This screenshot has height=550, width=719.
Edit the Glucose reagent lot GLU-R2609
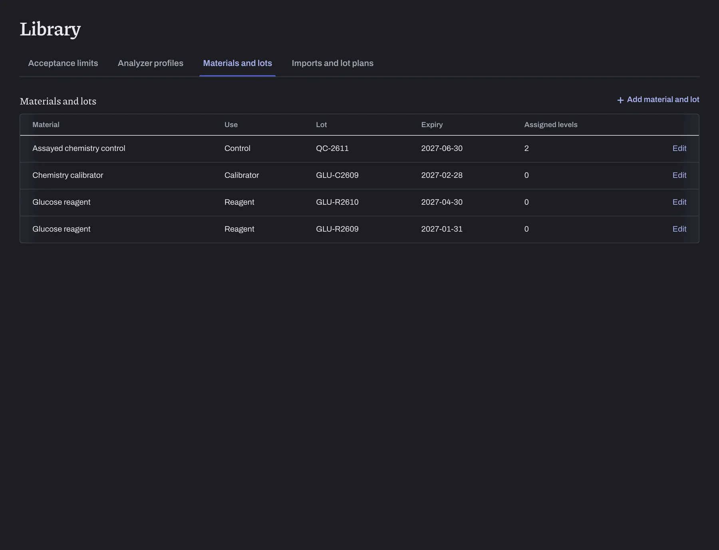679,229
